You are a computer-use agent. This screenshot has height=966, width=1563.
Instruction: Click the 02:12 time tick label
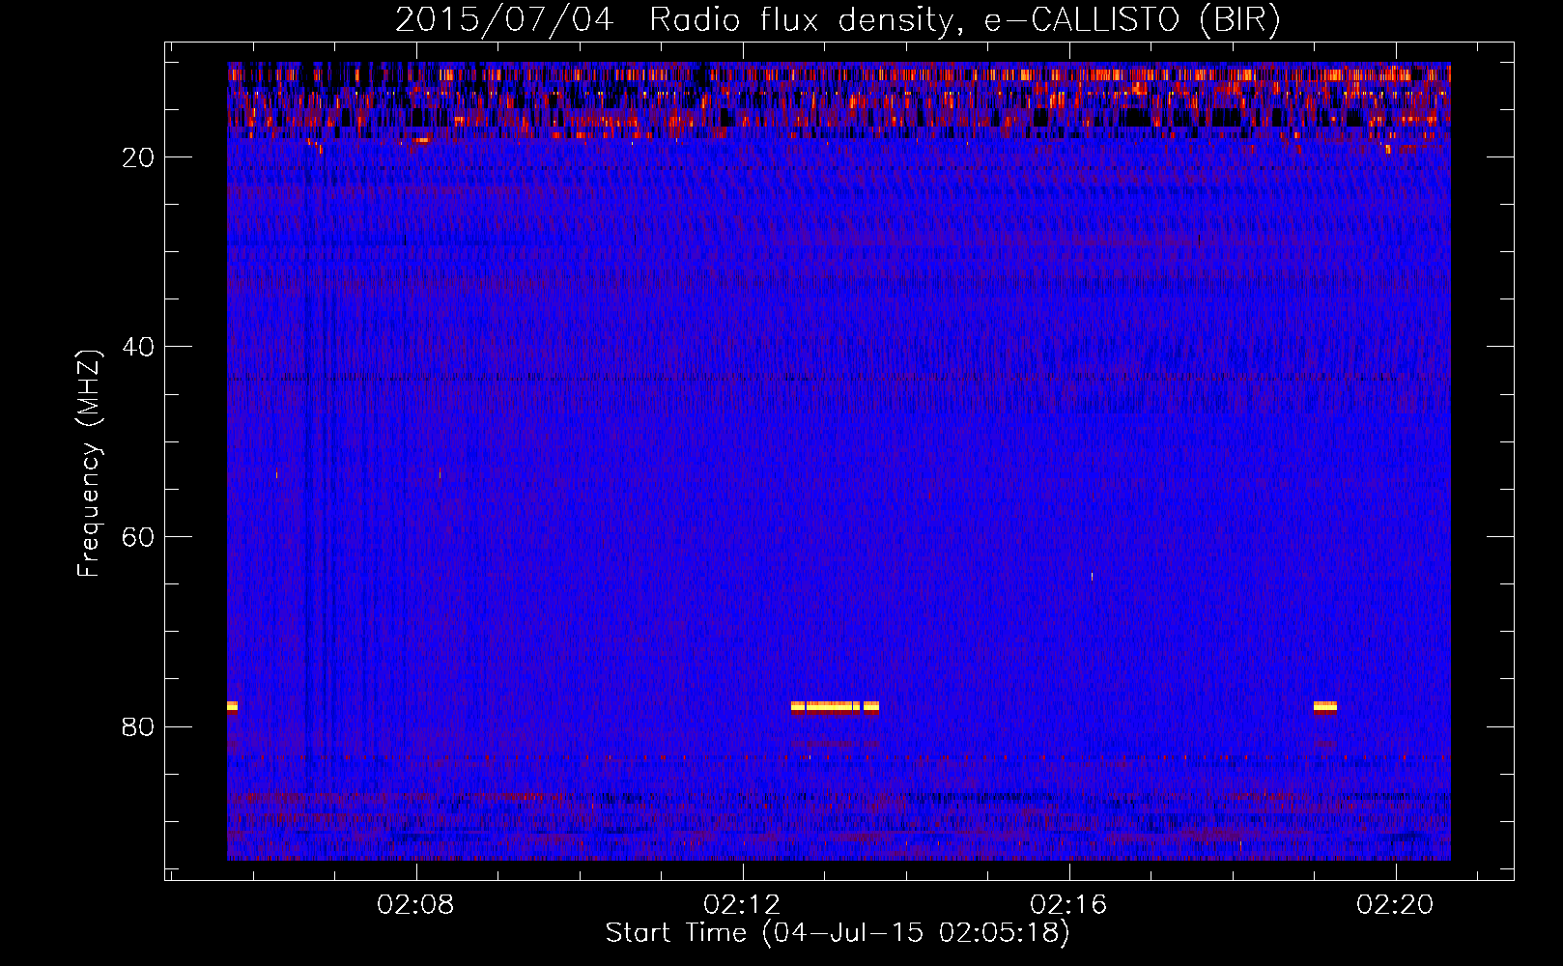743,905
